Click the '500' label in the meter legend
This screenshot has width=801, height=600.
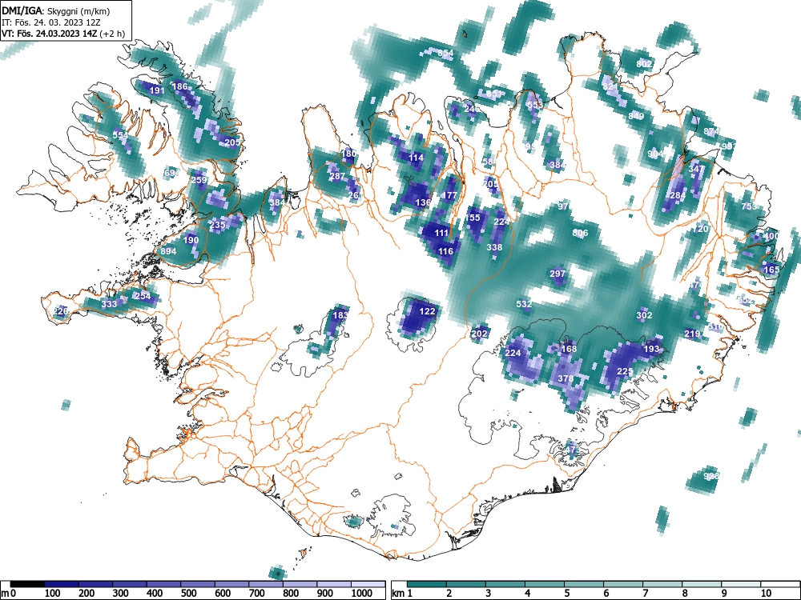tap(188, 594)
